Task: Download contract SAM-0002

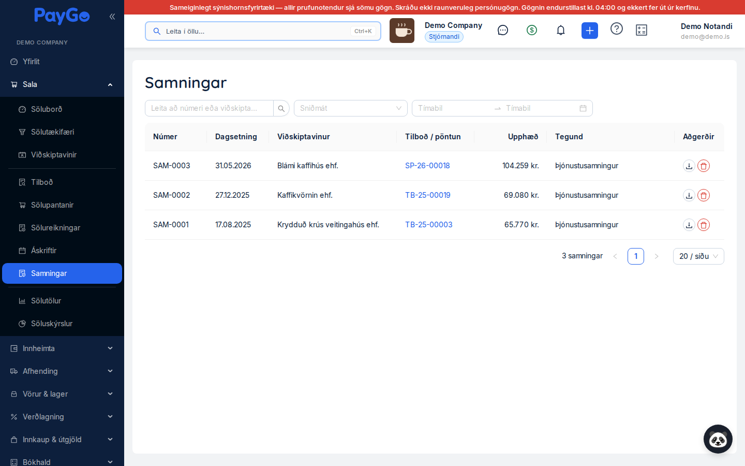Action: 689,195
